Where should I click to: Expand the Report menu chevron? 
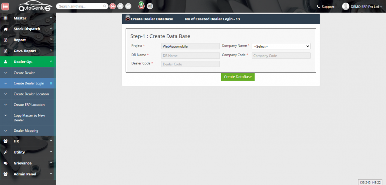51,39
